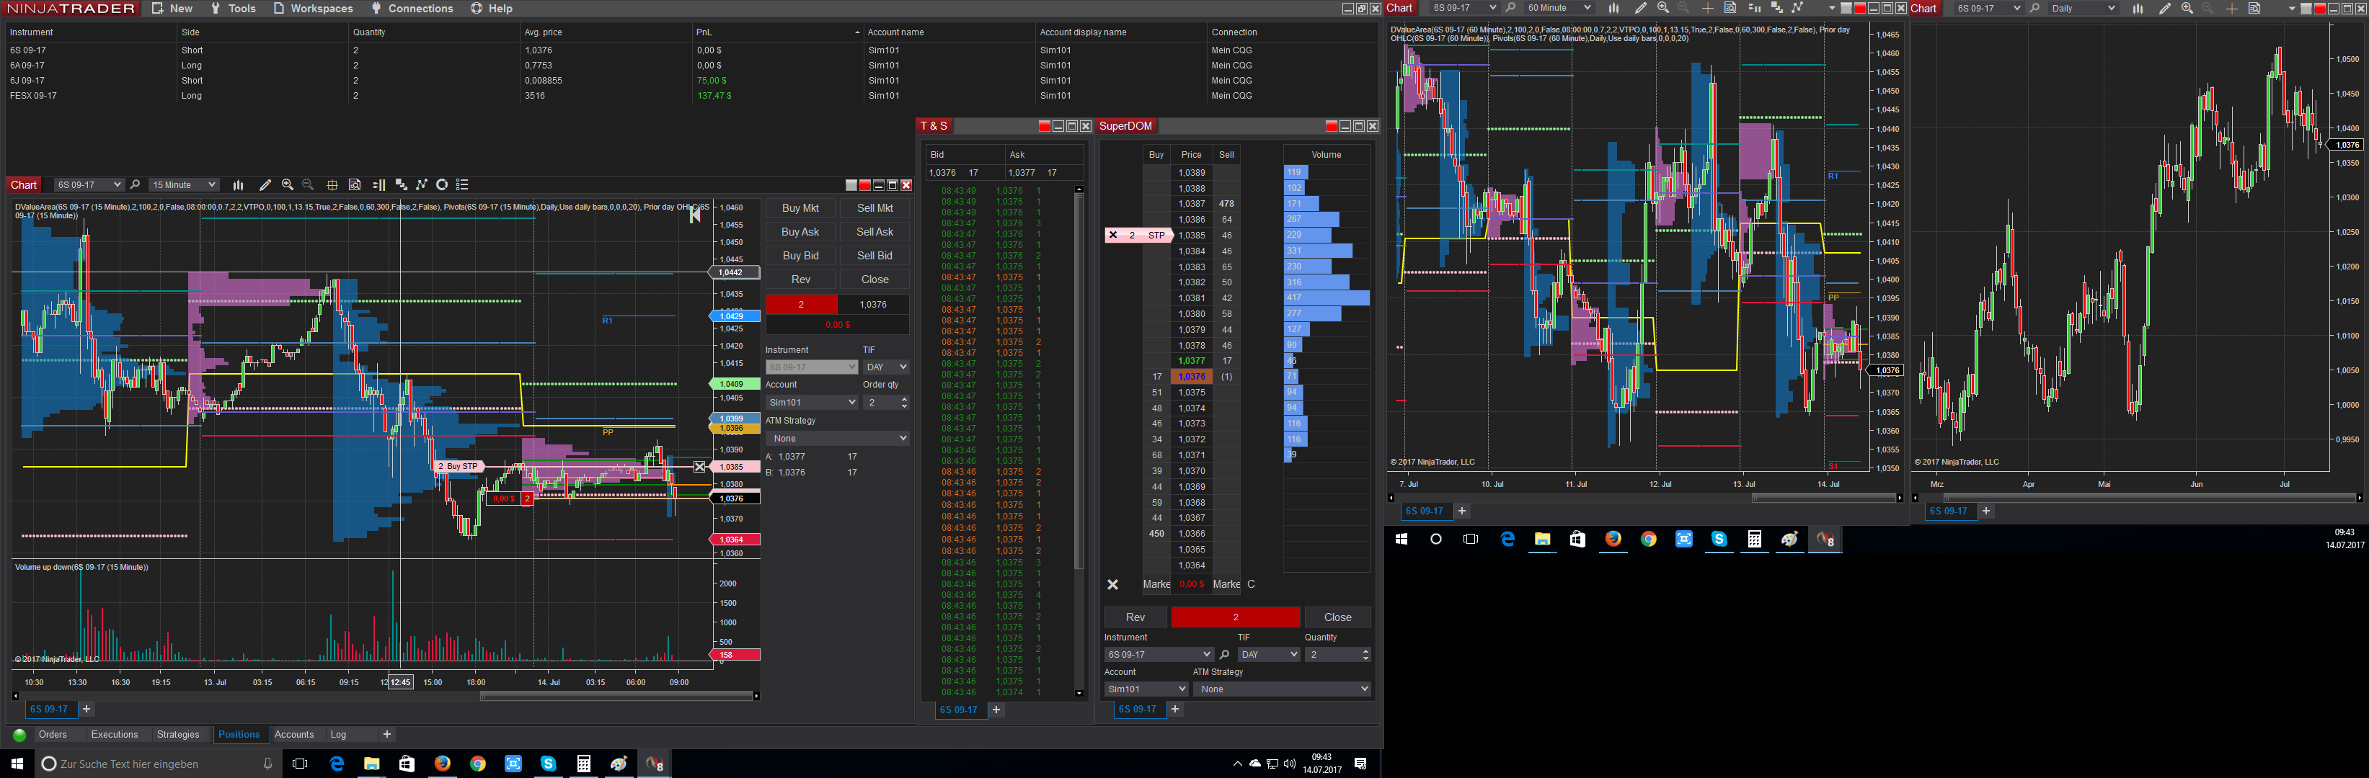Image resolution: width=2369 pixels, height=778 pixels.
Task: Open Firefox from the Windows taskbar
Action: (443, 764)
